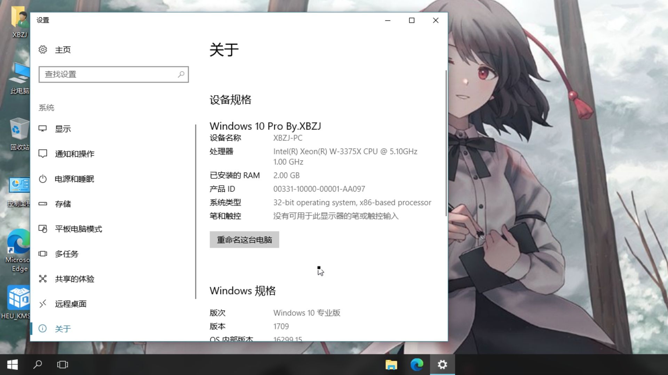Click the sidebar scrollbar thumb
668x375 pixels.
point(196,211)
